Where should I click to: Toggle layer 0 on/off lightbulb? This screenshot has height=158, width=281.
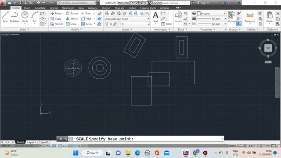107,24
